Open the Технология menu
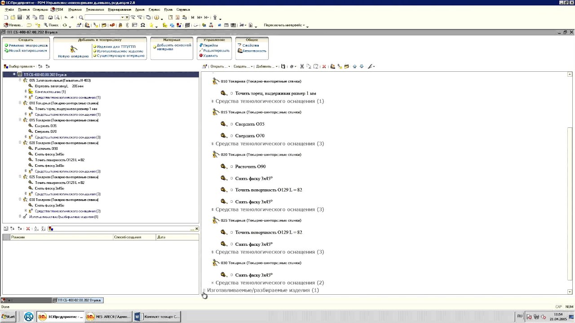This screenshot has height=323, width=575. [95, 9]
